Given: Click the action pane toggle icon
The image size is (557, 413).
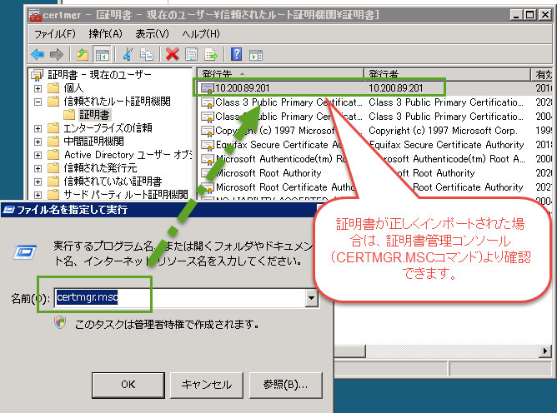Looking at the screenshot, I should [x=256, y=55].
